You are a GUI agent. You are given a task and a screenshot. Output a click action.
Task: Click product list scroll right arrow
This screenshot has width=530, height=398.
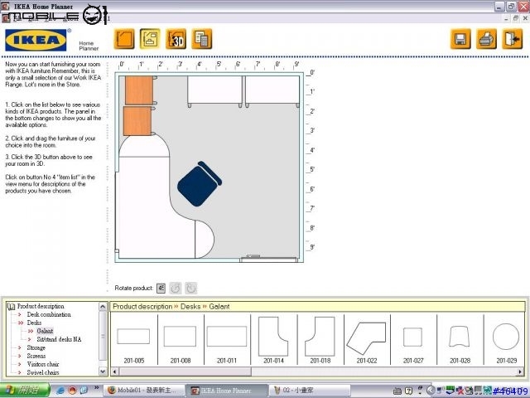[520, 371]
